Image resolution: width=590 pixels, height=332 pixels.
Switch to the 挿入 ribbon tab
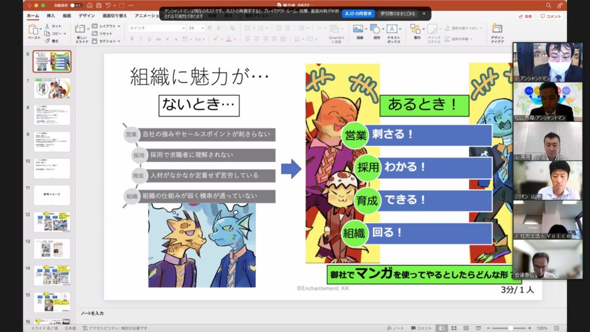pyautogui.click(x=51, y=16)
